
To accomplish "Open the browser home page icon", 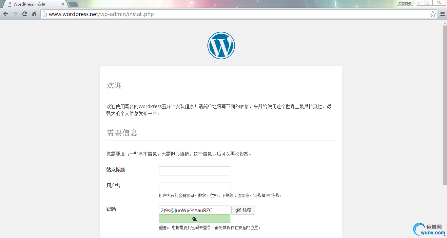I will 34,14.
